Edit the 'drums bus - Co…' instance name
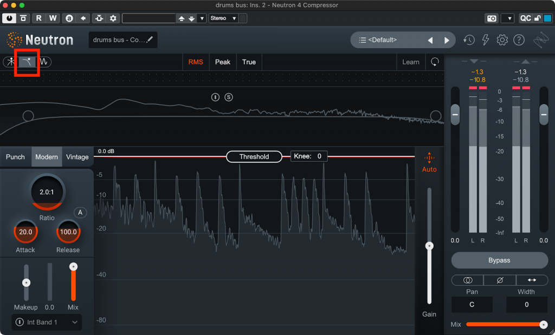 [x=123, y=40]
